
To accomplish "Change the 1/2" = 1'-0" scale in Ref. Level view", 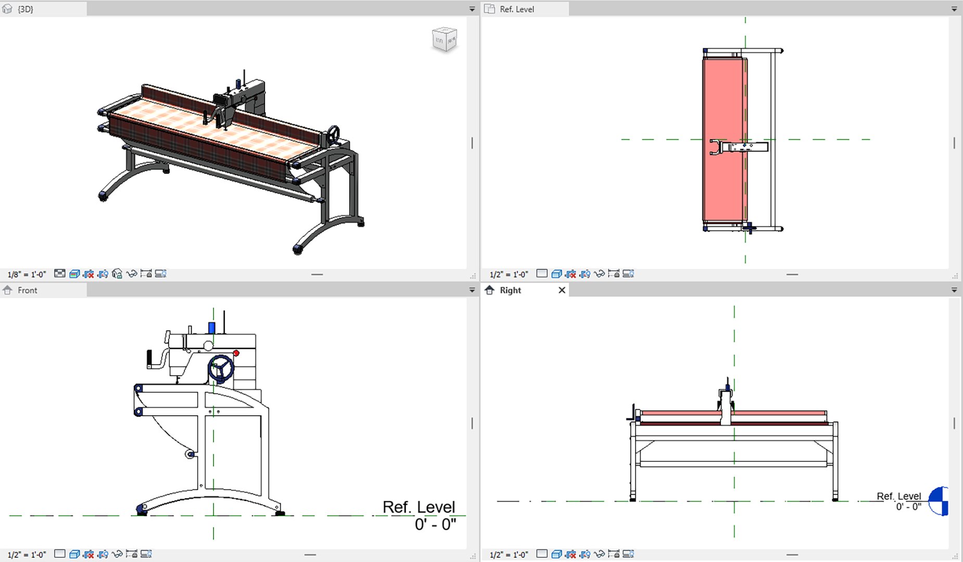I will [x=509, y=274].
